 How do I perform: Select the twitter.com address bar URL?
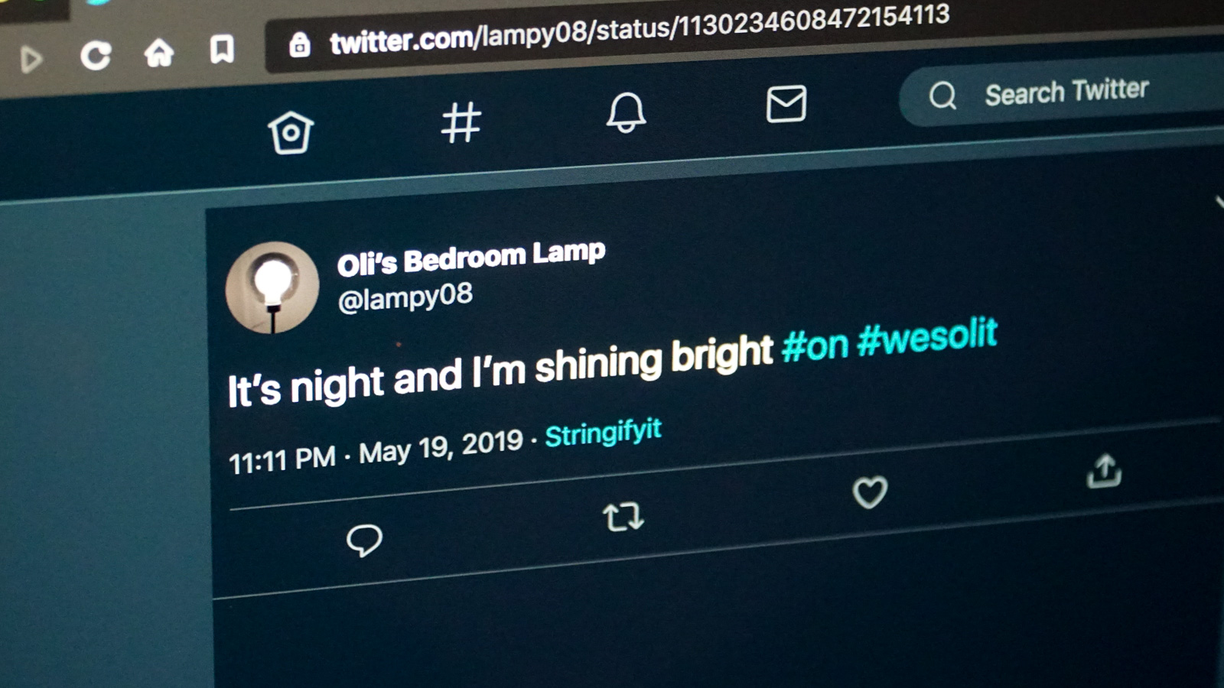pos(640,31)
